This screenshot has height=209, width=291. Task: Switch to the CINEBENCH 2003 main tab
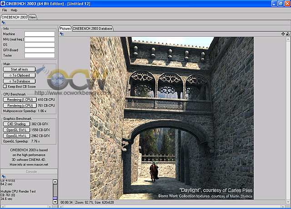tap(14, 17)
